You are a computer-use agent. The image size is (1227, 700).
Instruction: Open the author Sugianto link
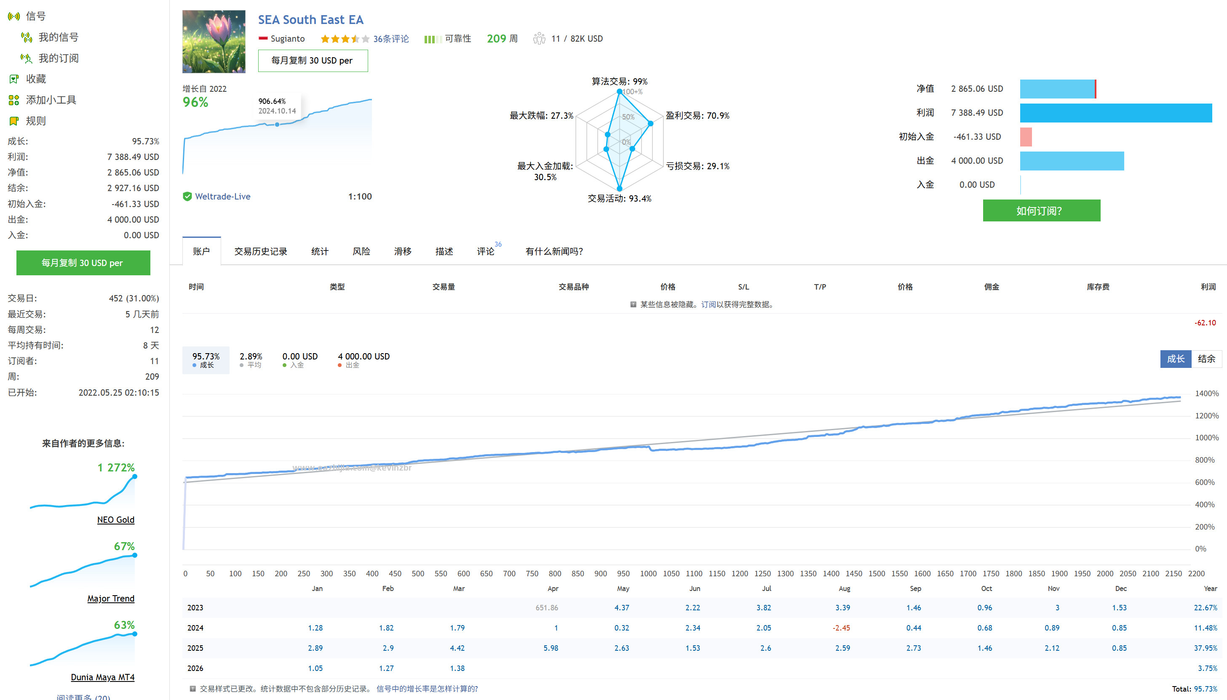click(x=288, y=38)
